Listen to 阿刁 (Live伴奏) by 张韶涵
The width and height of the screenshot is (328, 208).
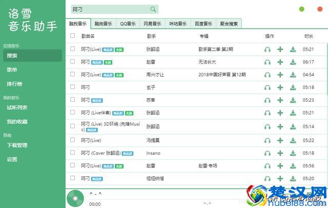pos(268,113)
